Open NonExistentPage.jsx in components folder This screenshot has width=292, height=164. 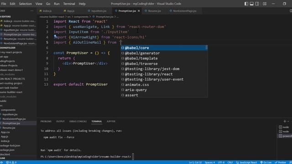tap(18, 119)
